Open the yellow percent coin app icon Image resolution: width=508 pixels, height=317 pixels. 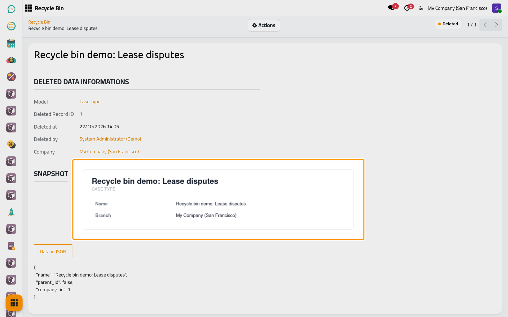coord(11,144)
